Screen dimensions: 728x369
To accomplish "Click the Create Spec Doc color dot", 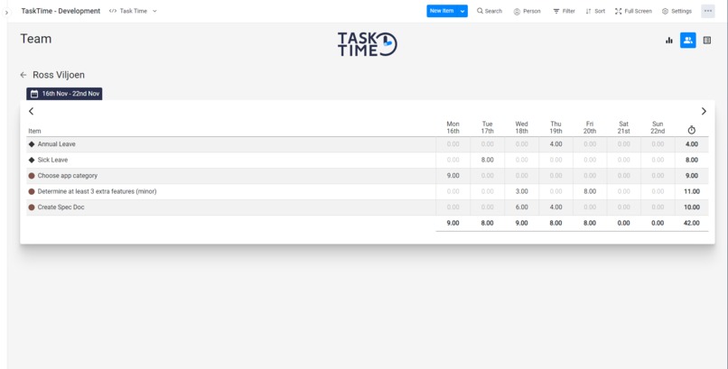I will pos(32,208).
